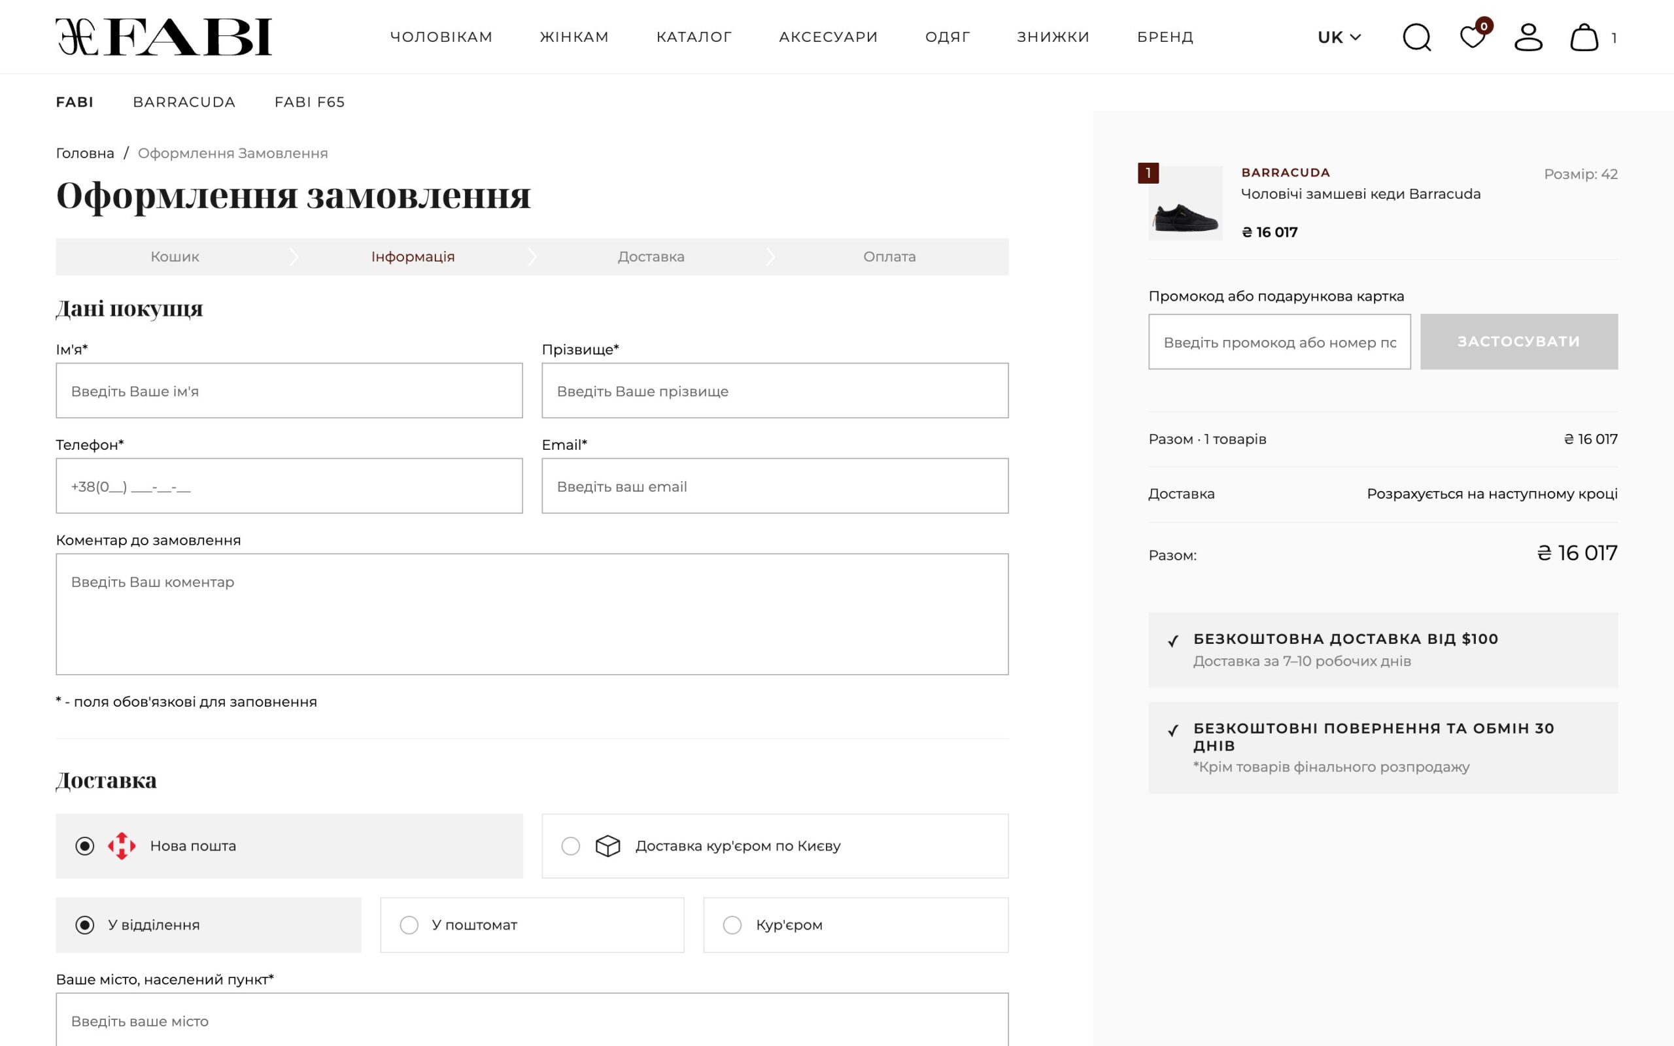Open АКСЕСУАРИ menu
The height and width of the screenshot is (1046, 1674).
point(828,37)
